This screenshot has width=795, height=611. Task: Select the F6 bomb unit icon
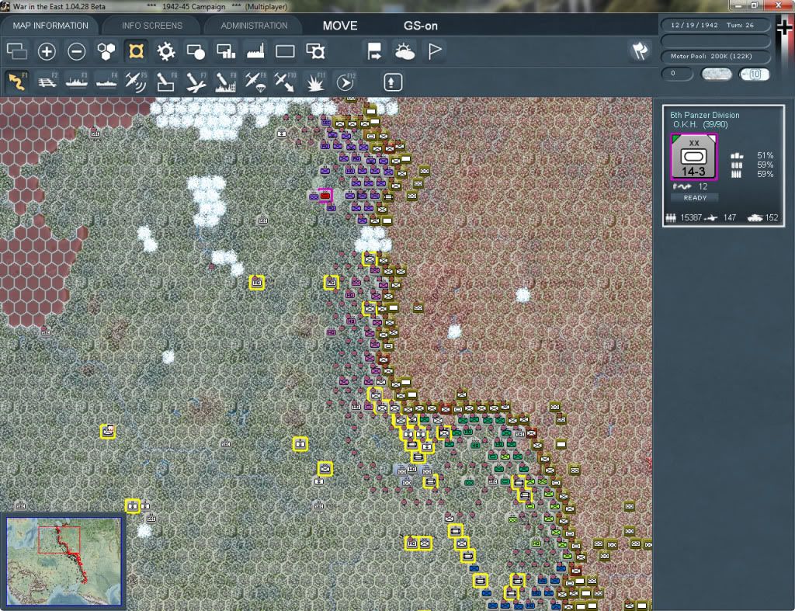coord(166,82)
